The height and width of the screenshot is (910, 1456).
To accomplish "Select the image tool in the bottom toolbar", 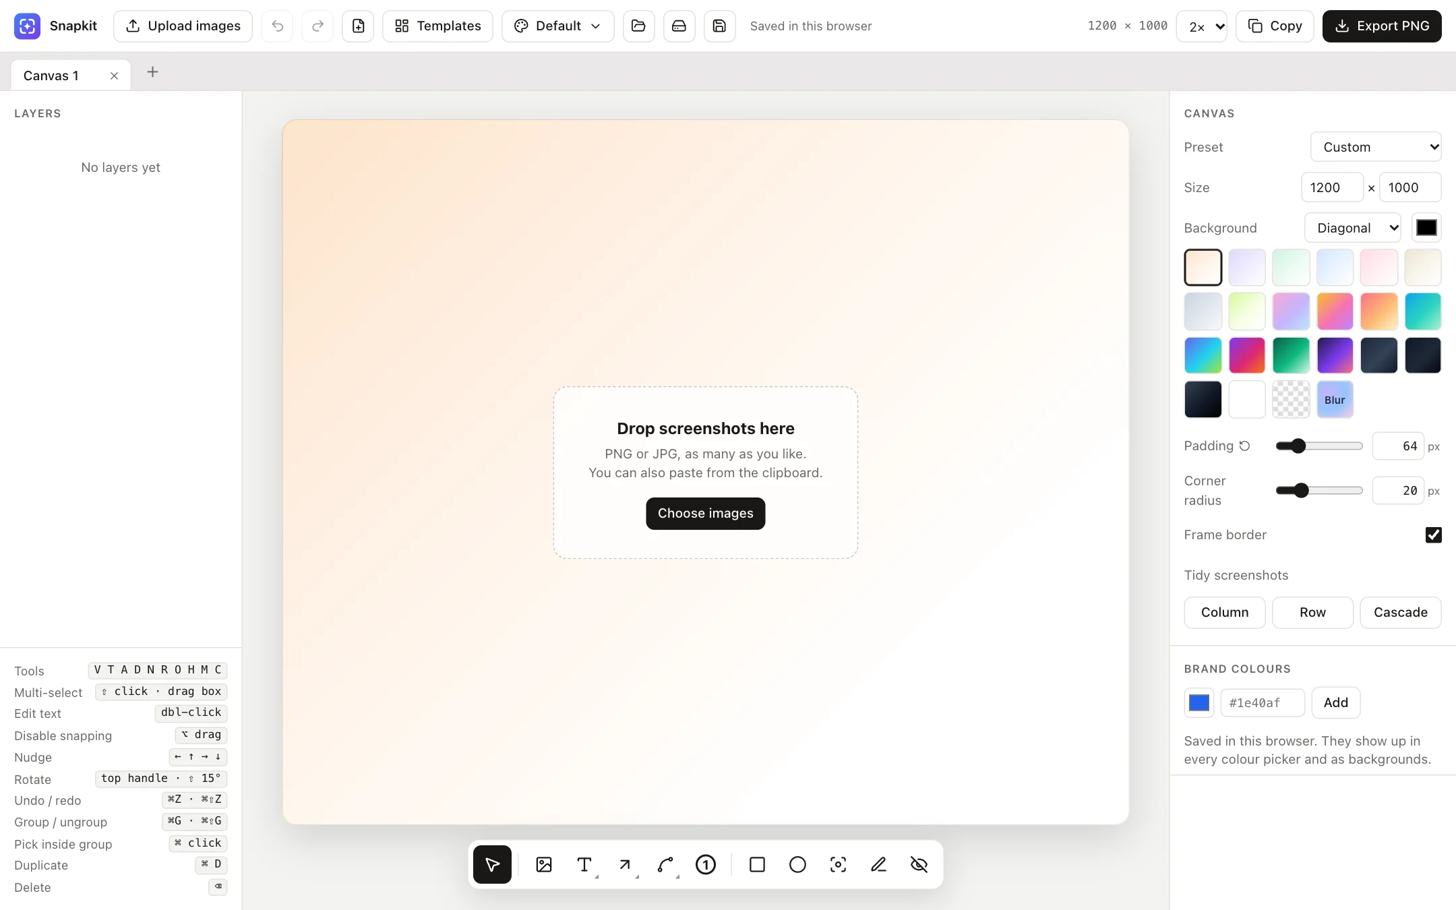I will pyautogui.click(x=544, y=864).
